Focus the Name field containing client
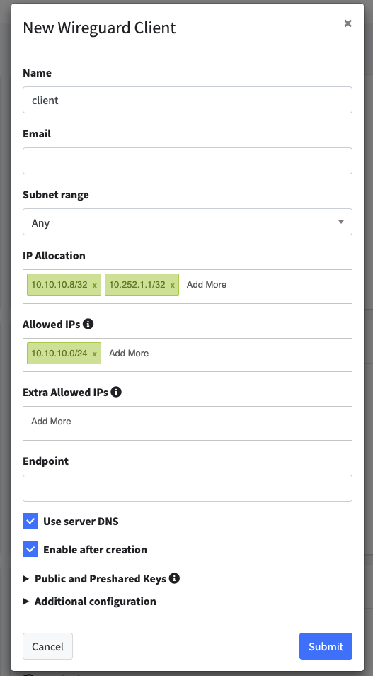 pos(188,100)
